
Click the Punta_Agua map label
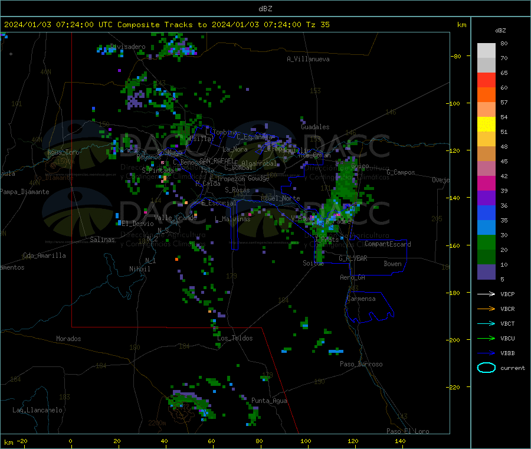(269, 401)
